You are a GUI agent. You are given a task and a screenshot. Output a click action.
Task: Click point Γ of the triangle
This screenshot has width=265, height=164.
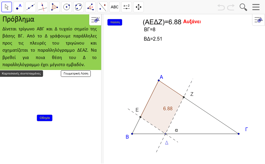point(239,134)
